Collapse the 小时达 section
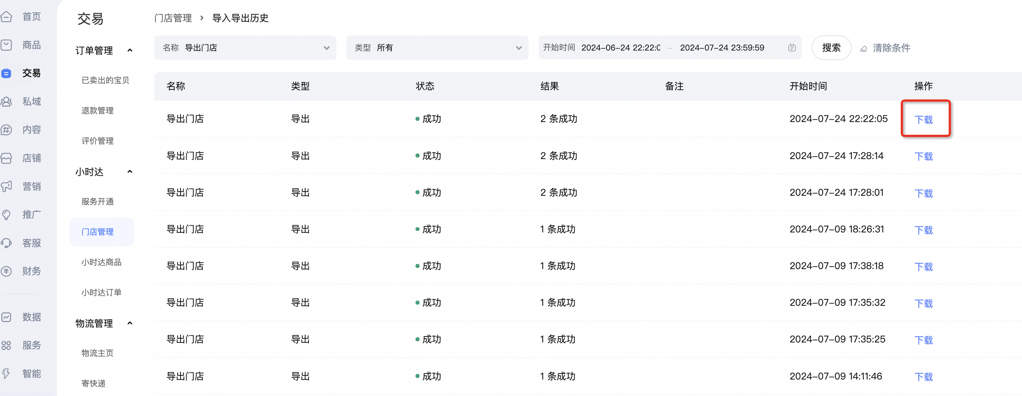 (130, 172)
